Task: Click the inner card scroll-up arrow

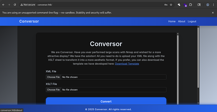Action: 178,34
